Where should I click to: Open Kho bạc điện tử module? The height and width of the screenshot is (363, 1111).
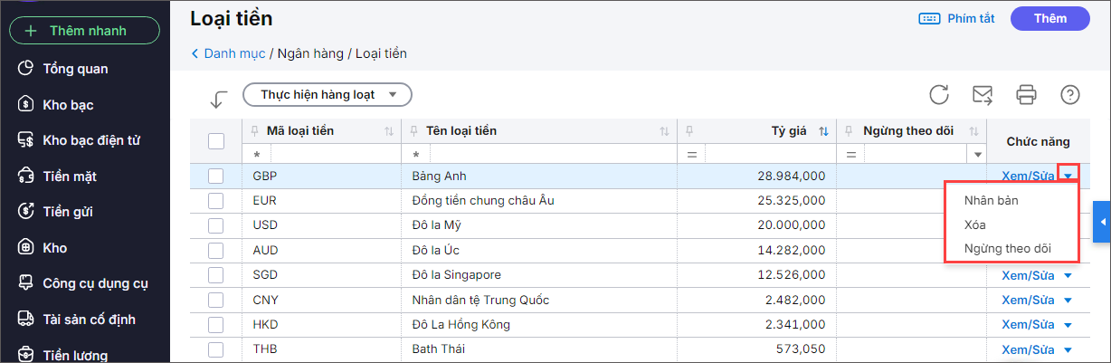point(90,140)
